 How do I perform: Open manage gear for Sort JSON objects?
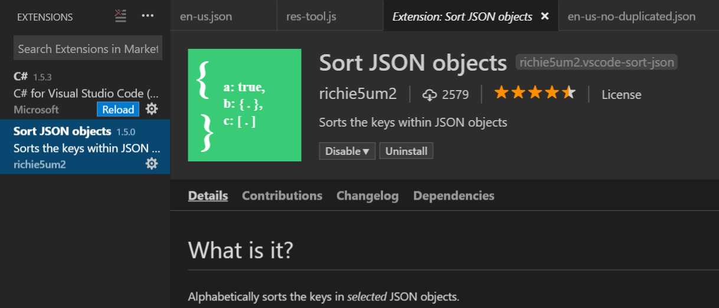152,164
